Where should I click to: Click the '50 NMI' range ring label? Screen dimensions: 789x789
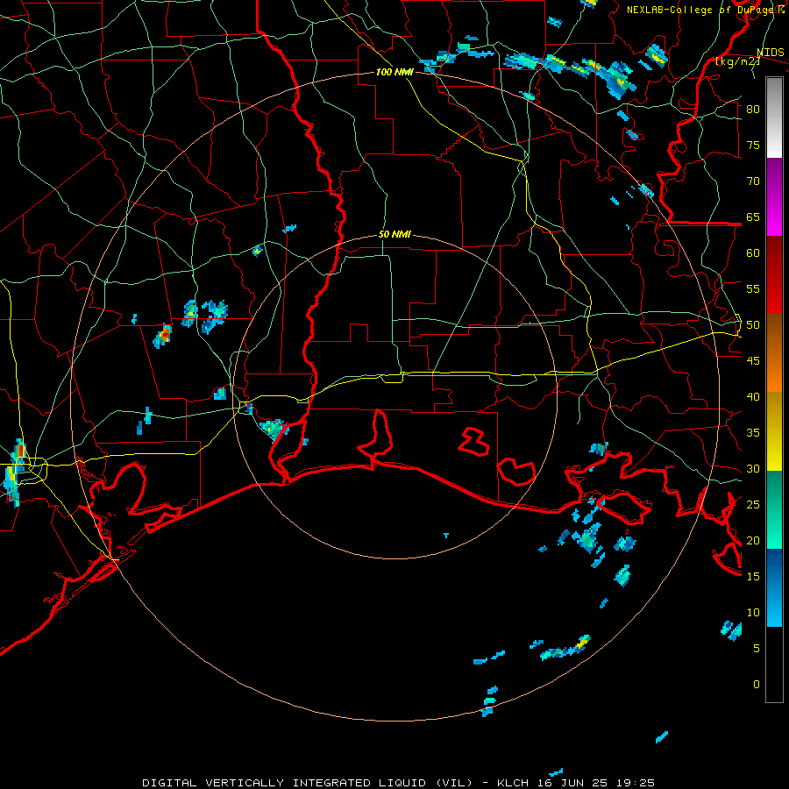click(394, 234)
